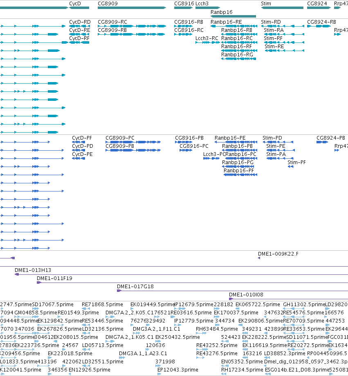The image size is (348, 376).
Task: Select EST EP12043.3prime
Action: tap(178, 369)
